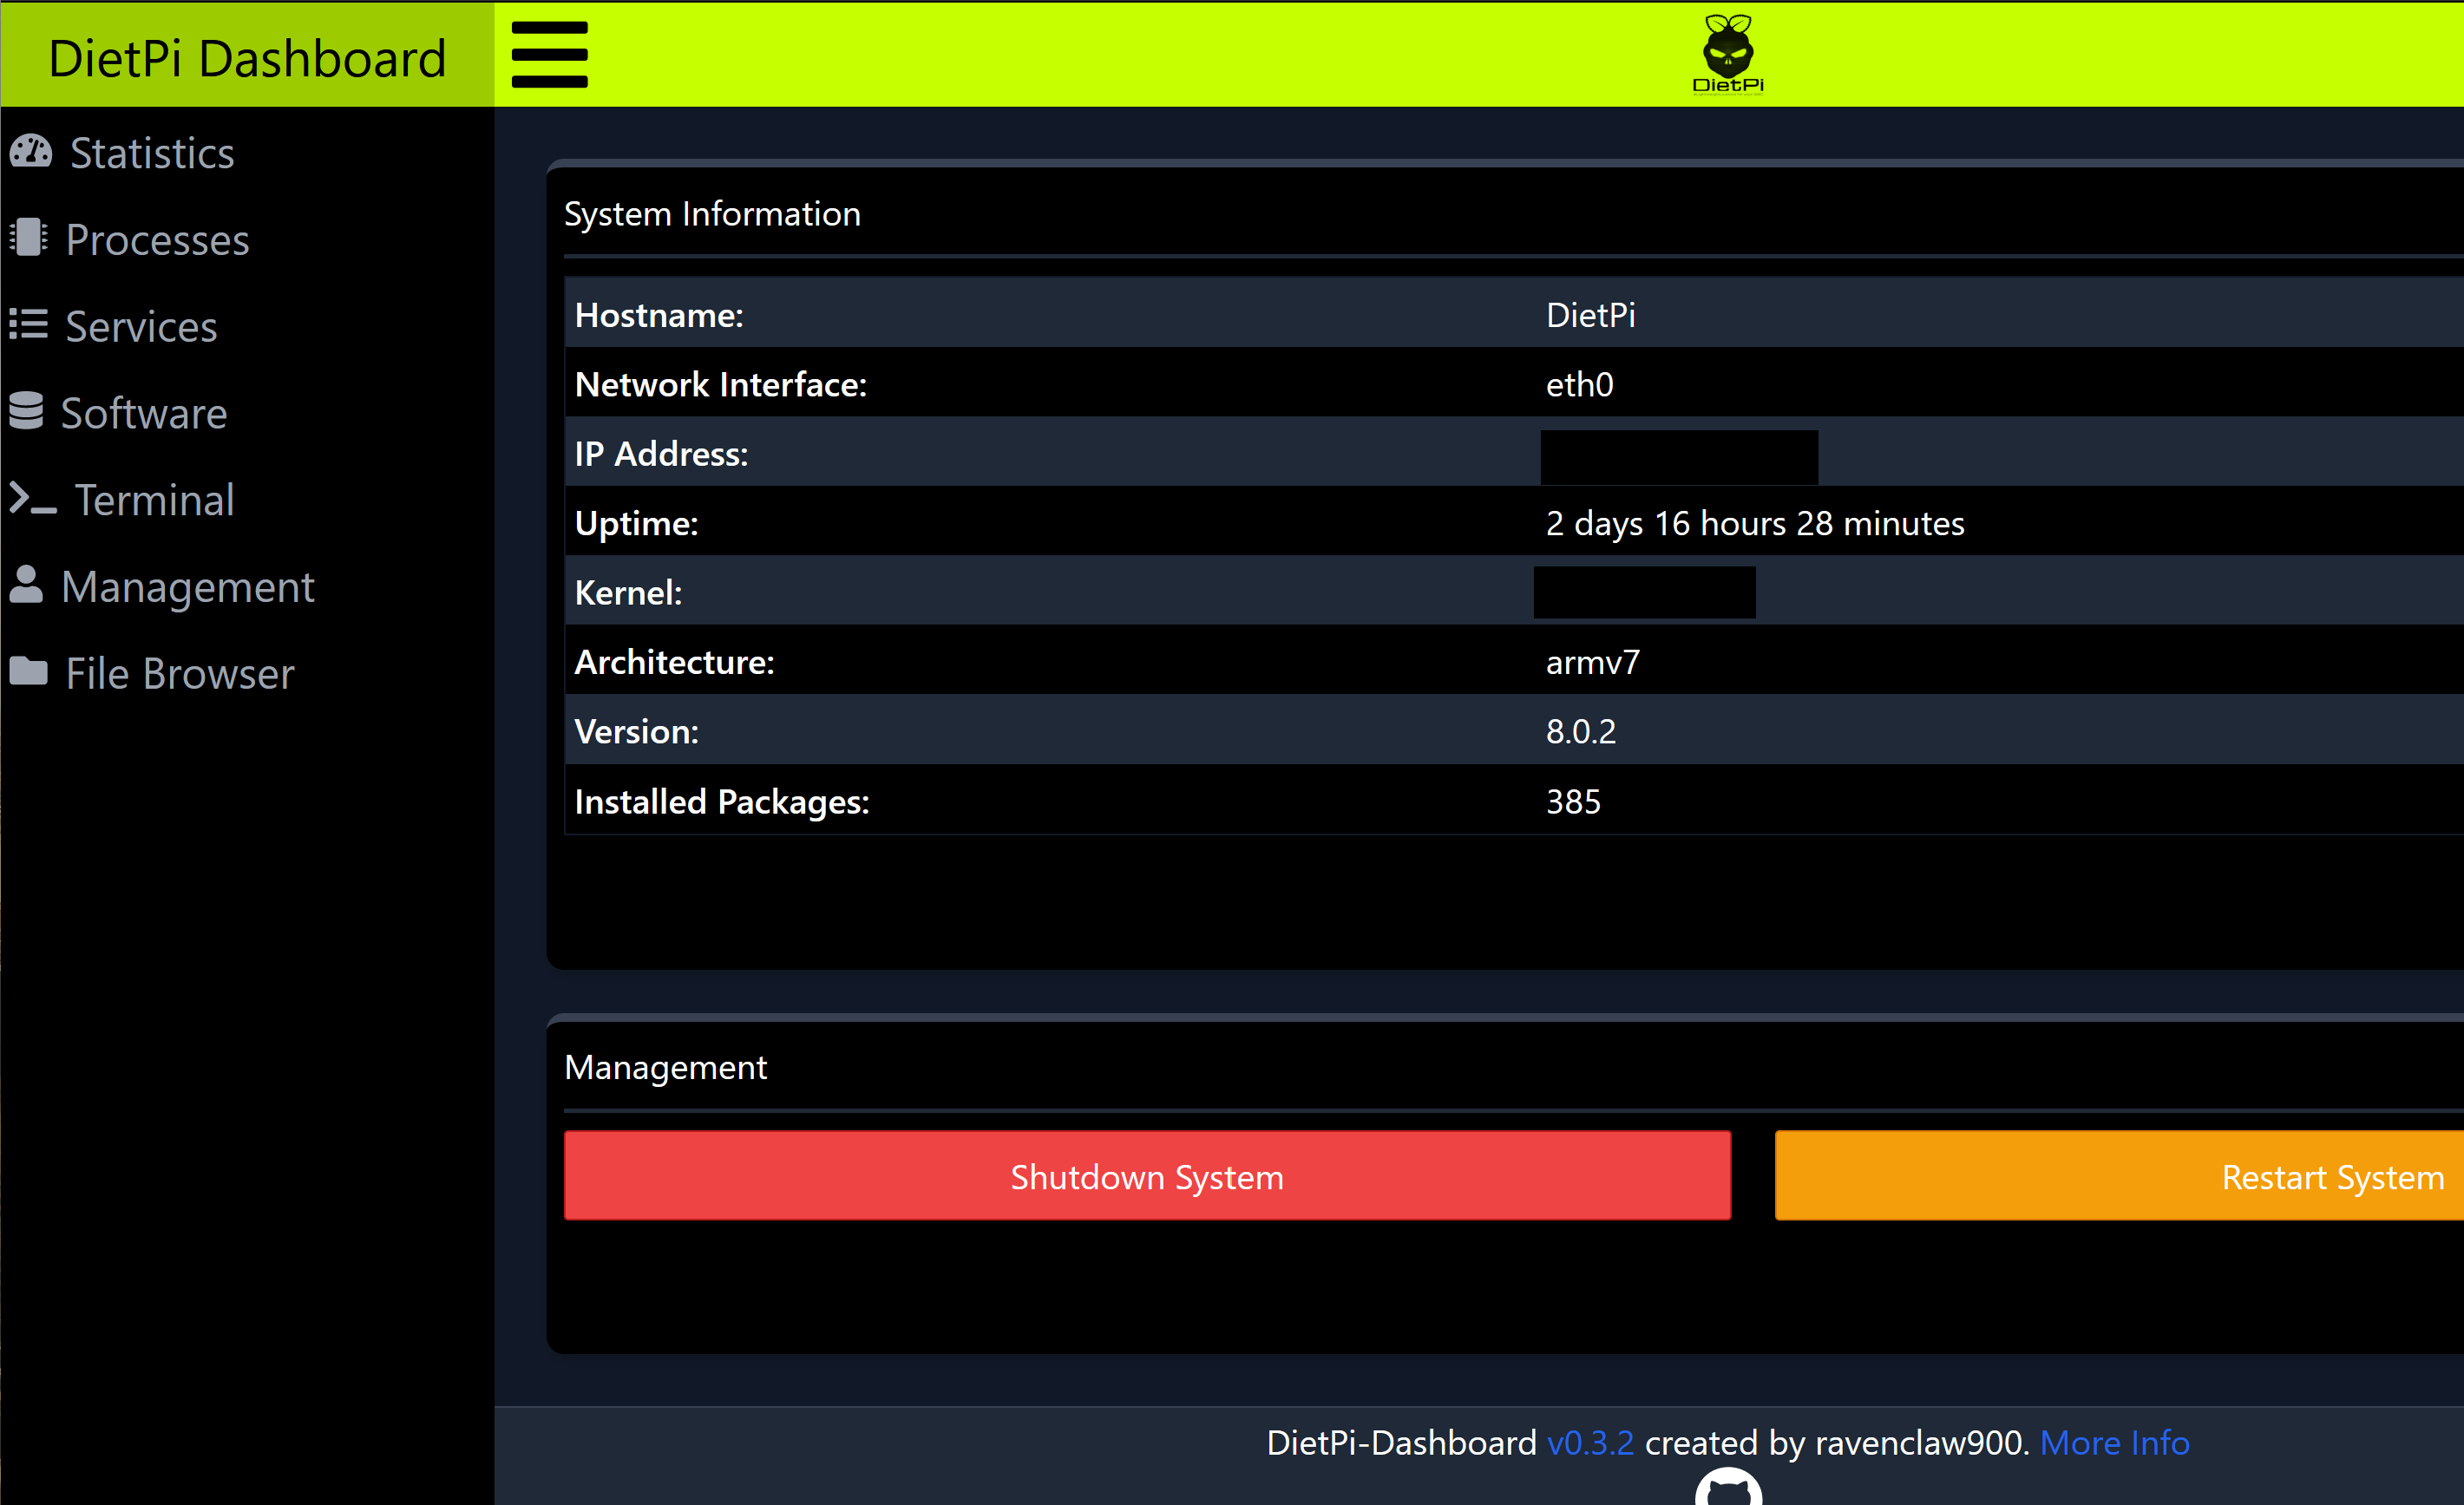Open the v0.3.2 version link
The width and height of the screenshot is (2464, 1505).
click(x=1590, y=1443)
